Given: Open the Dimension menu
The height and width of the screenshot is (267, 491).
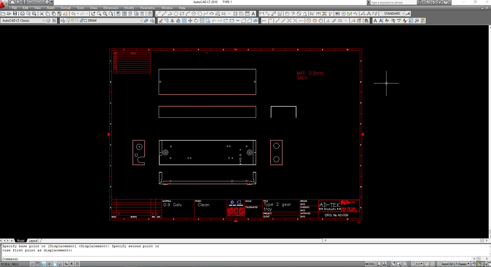Looking at the screenshot, I should [111, 8].
